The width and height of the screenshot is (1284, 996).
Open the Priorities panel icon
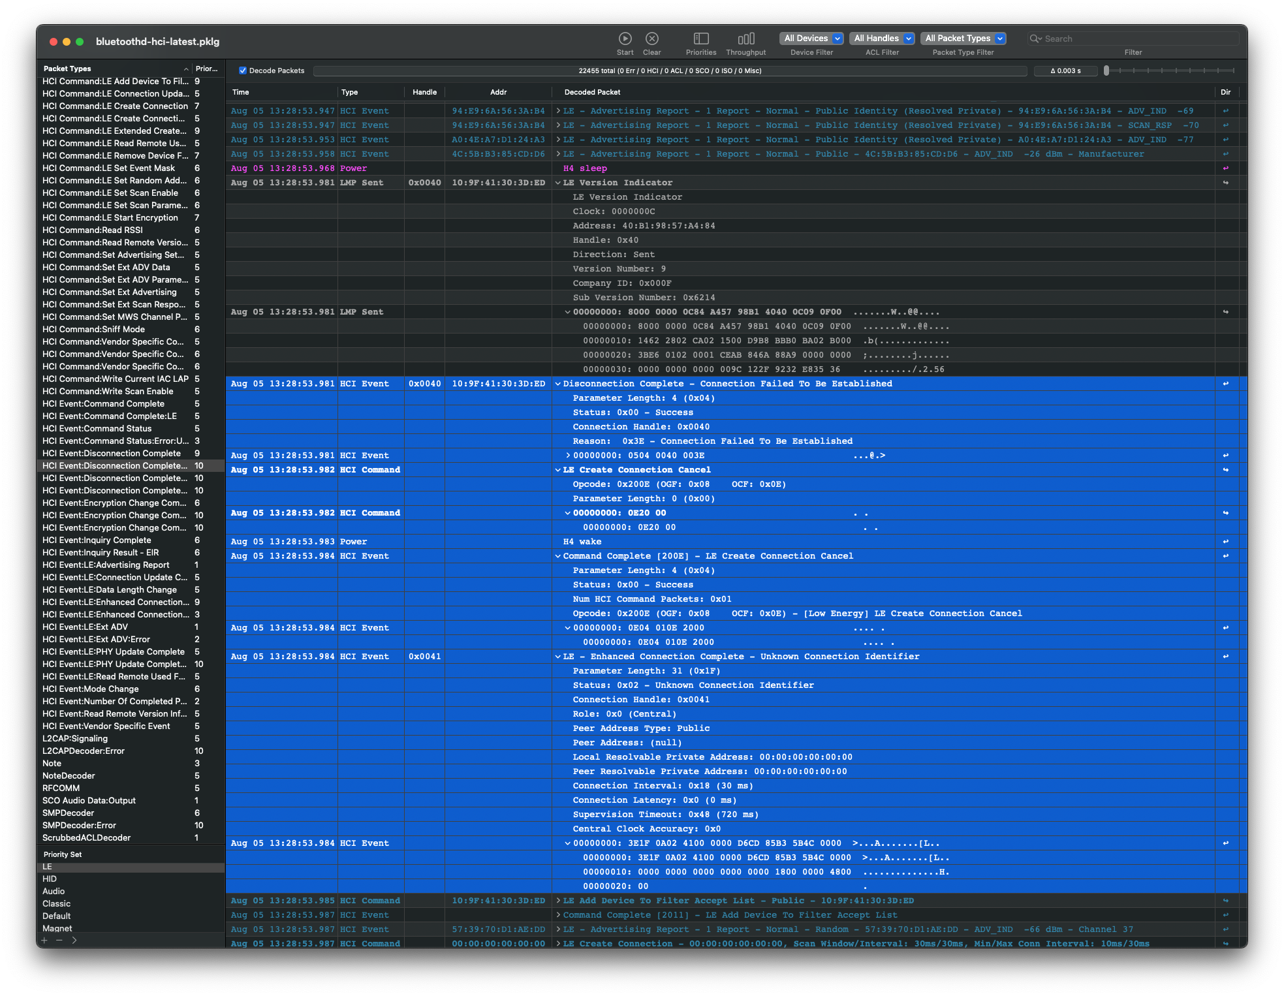700,39
